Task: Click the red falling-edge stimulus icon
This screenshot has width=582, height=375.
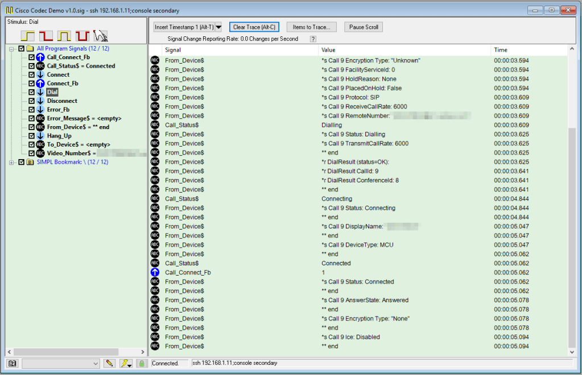Action: (46, 35)
